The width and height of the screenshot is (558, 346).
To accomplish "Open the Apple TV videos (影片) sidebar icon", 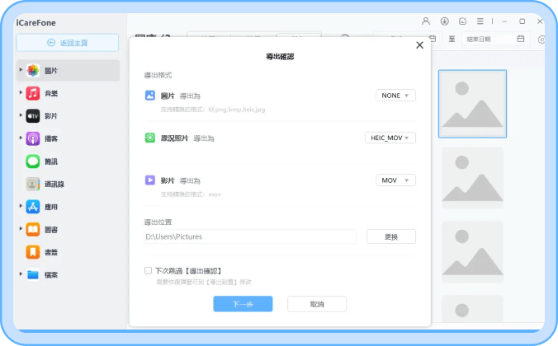I will (33, 116).
